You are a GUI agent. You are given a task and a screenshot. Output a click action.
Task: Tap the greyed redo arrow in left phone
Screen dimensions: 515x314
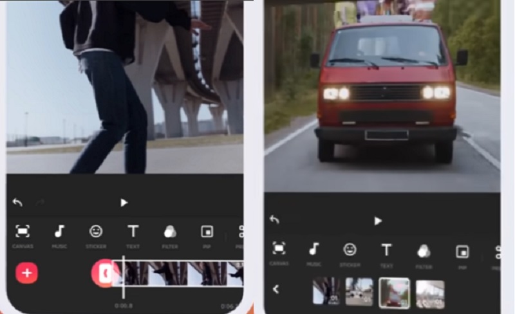(40, 202)
